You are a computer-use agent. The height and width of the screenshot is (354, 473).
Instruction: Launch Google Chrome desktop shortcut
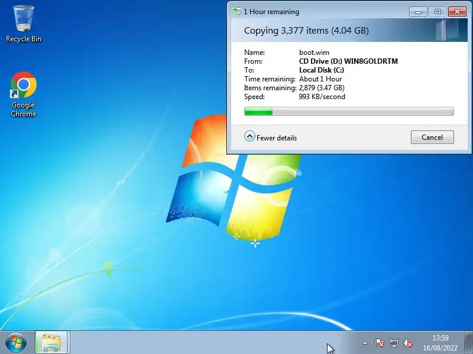point(24,94)
